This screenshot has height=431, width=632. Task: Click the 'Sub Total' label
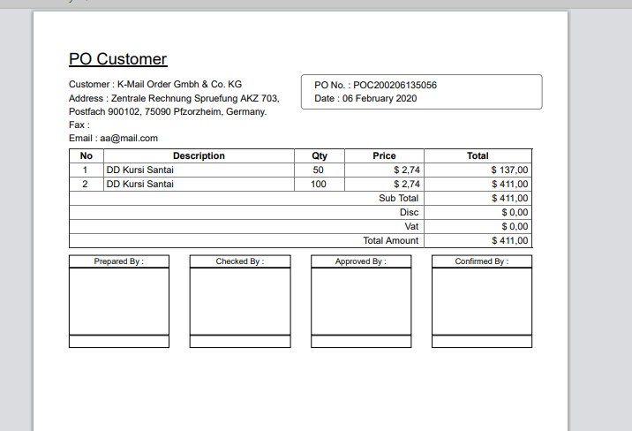(x=399, y=199)
